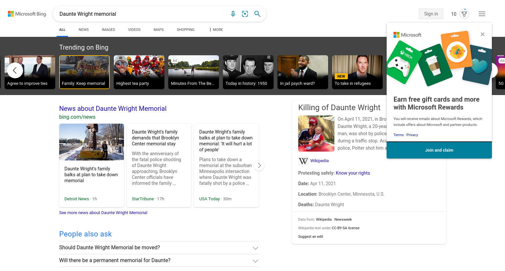The width and height of the screenshot is (505, 271).
Task: Click the Wikipedia data source link in footer
Action: point(324,219)
